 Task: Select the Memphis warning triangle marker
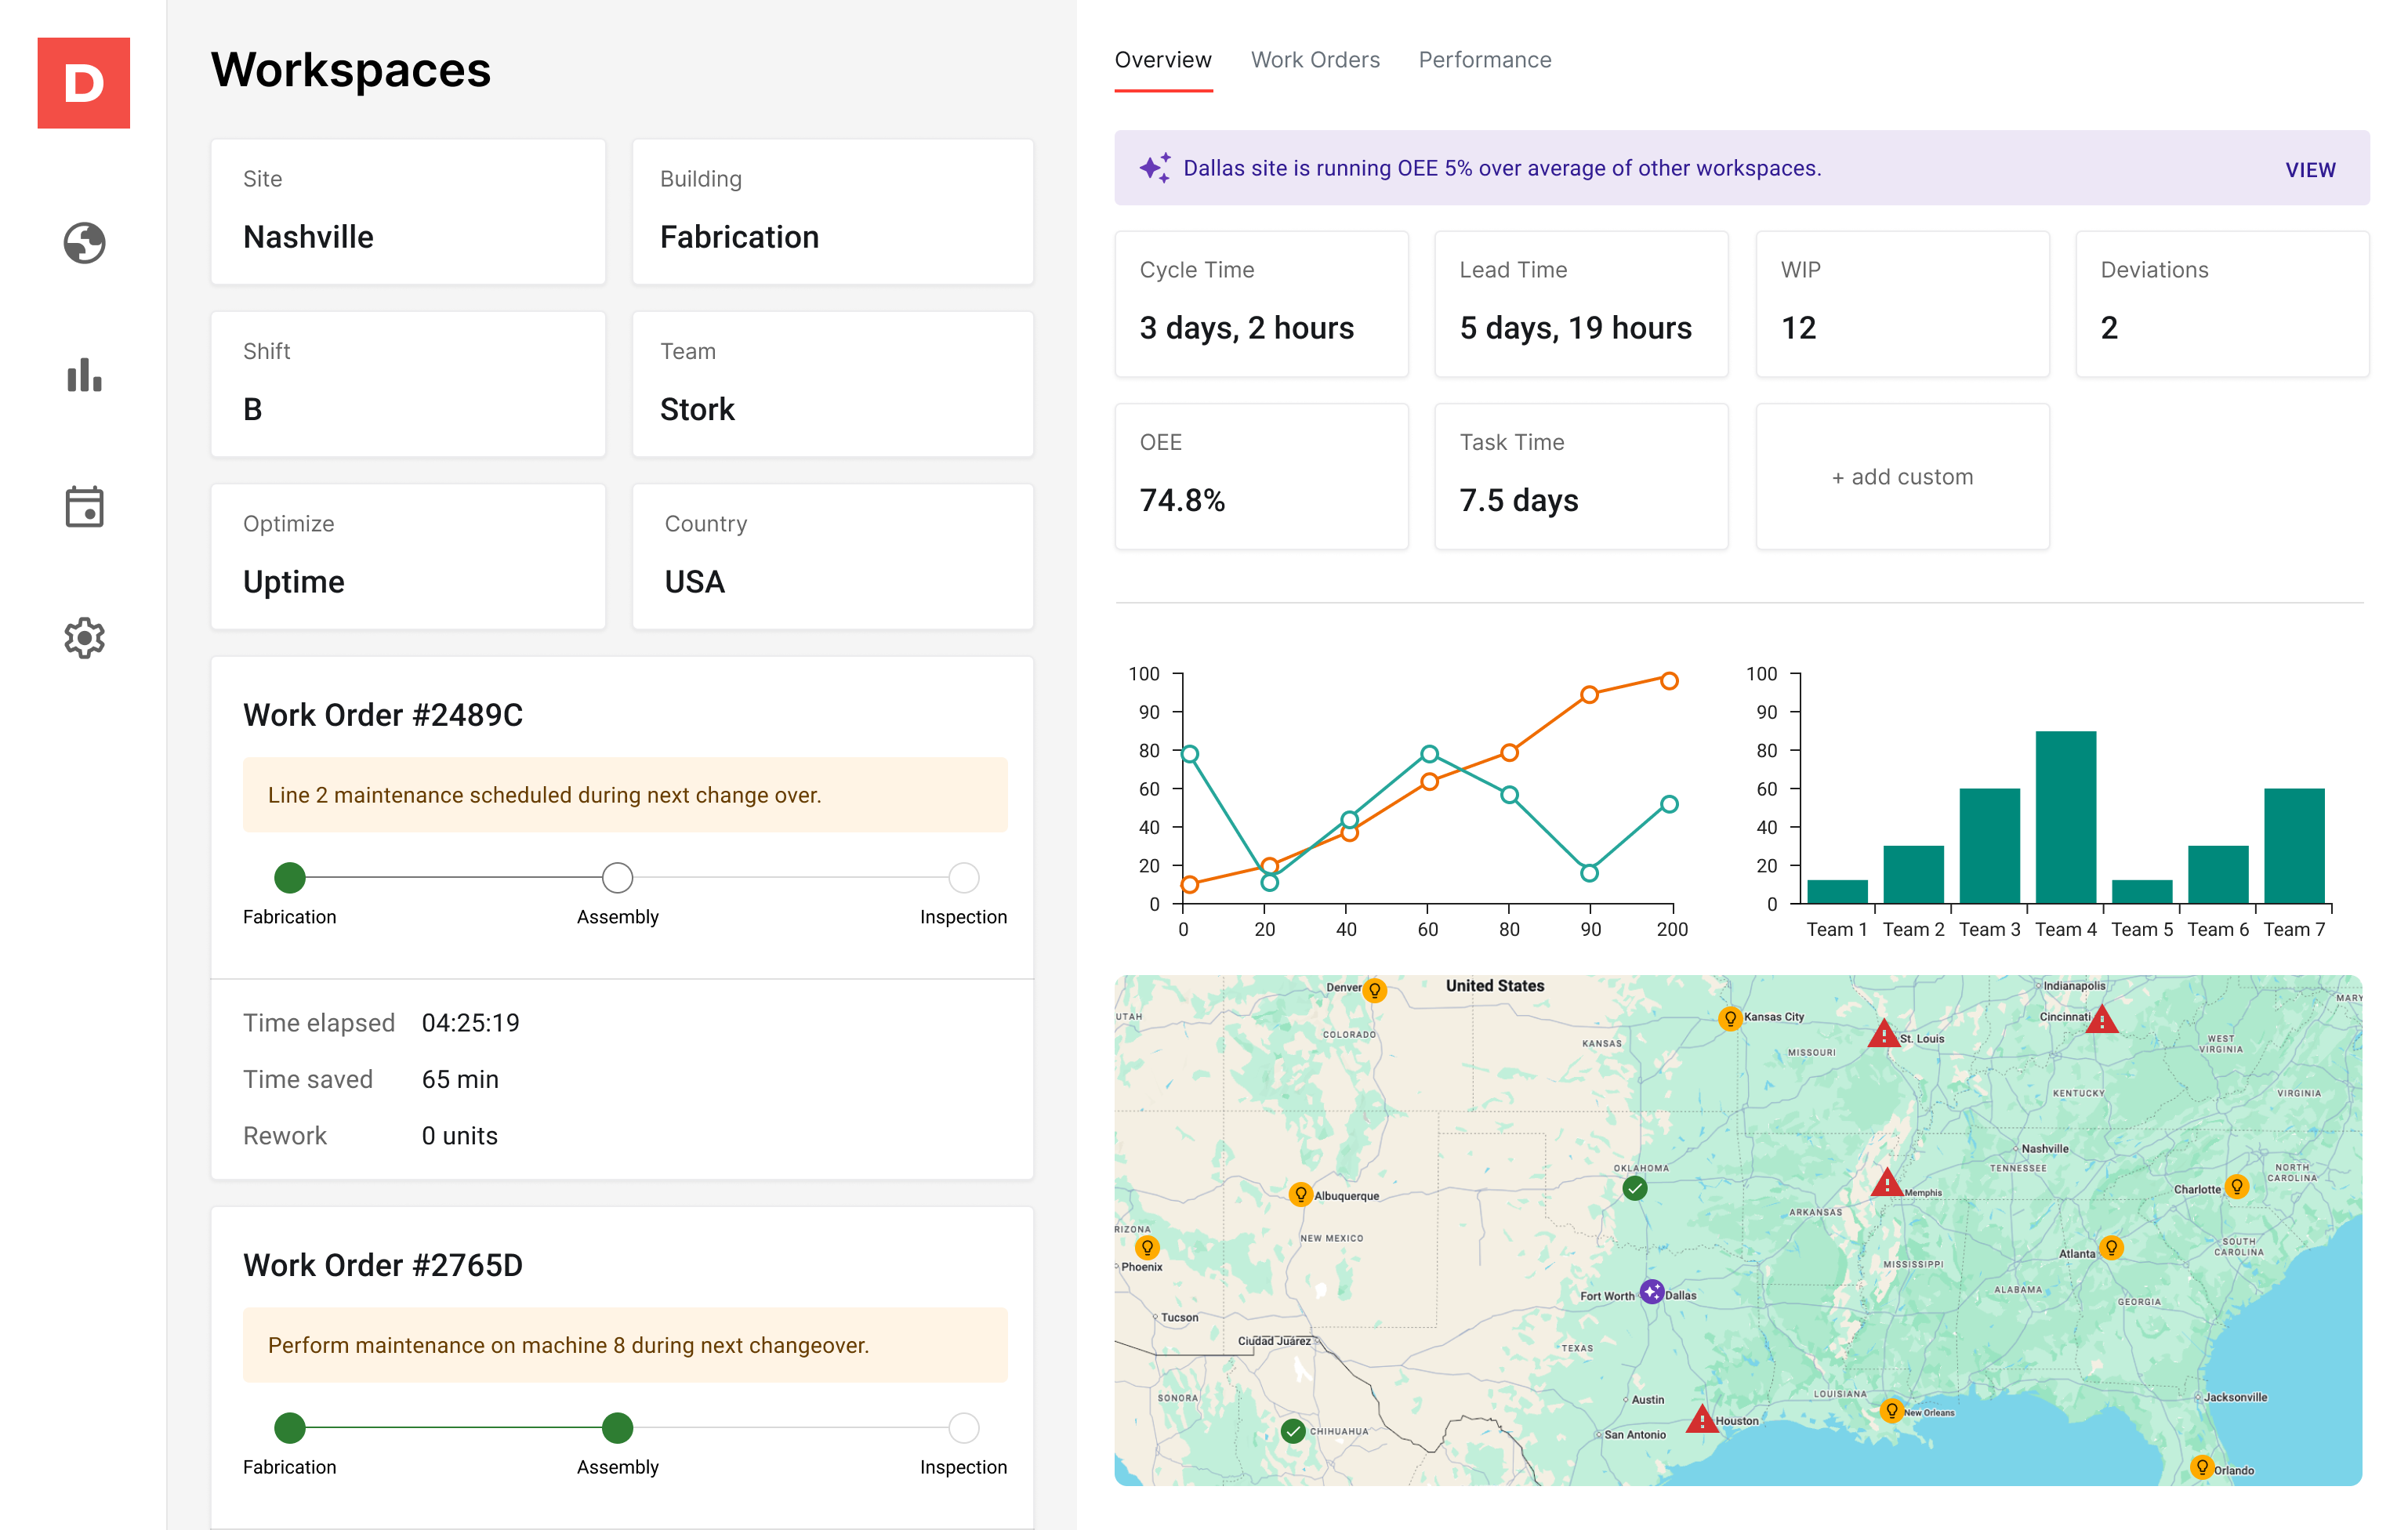point(1887,1183)
